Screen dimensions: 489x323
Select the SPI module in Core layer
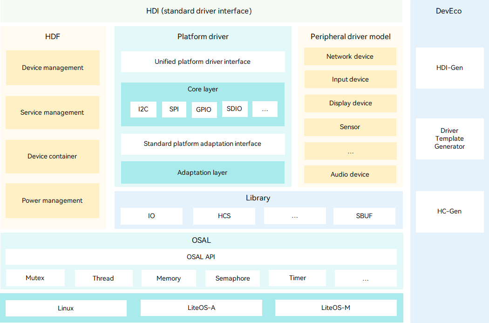(x=174, y=109)
